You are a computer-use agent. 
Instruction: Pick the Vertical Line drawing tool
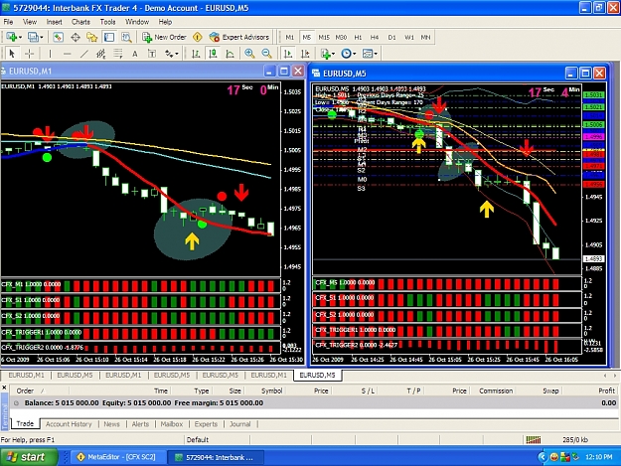coord(50,54)
